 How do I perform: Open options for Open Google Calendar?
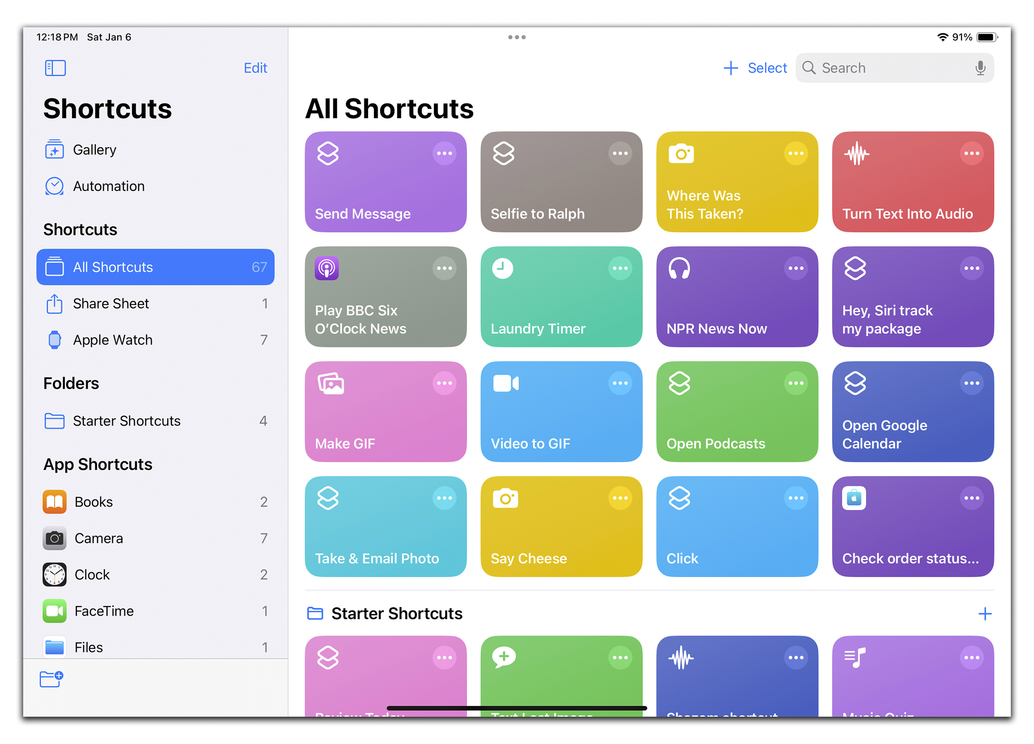972,383
